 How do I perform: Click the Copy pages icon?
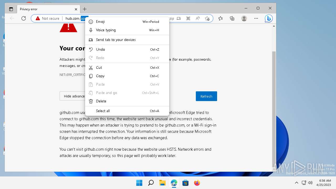coord(91,76)
